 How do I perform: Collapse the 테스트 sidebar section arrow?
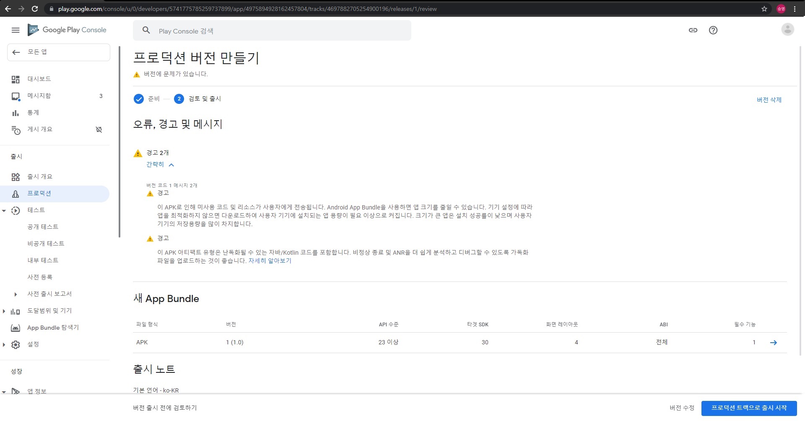coord(4,211)
